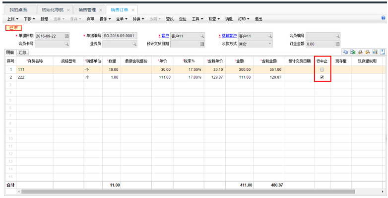Follow the 客户 hyperlink label
This screenshot has height=198, width=388.
point(165,36)
